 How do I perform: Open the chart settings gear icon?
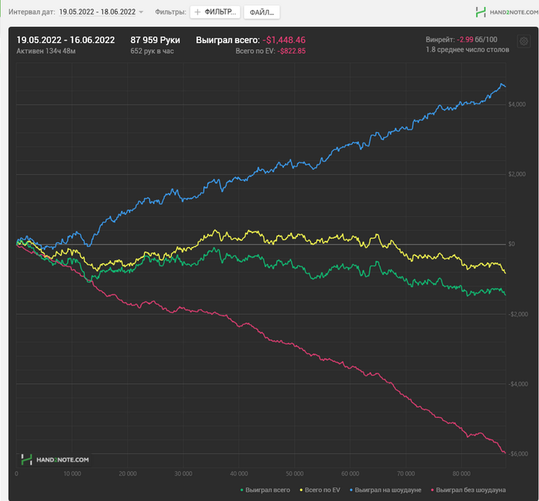pos(524,42)
